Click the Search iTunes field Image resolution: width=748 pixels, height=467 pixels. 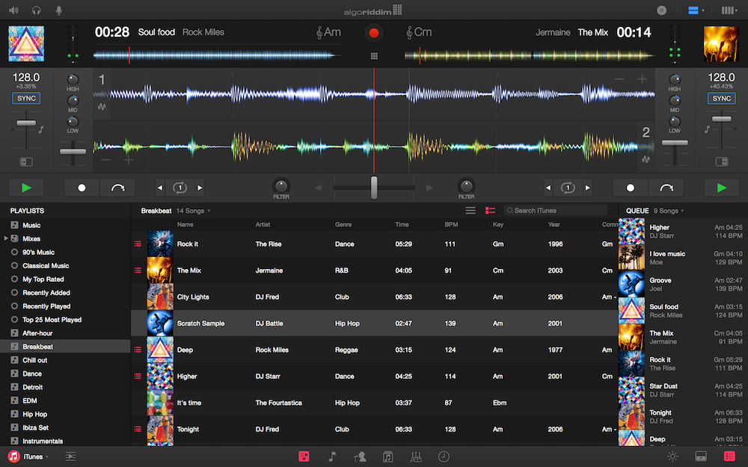point(556,210)
